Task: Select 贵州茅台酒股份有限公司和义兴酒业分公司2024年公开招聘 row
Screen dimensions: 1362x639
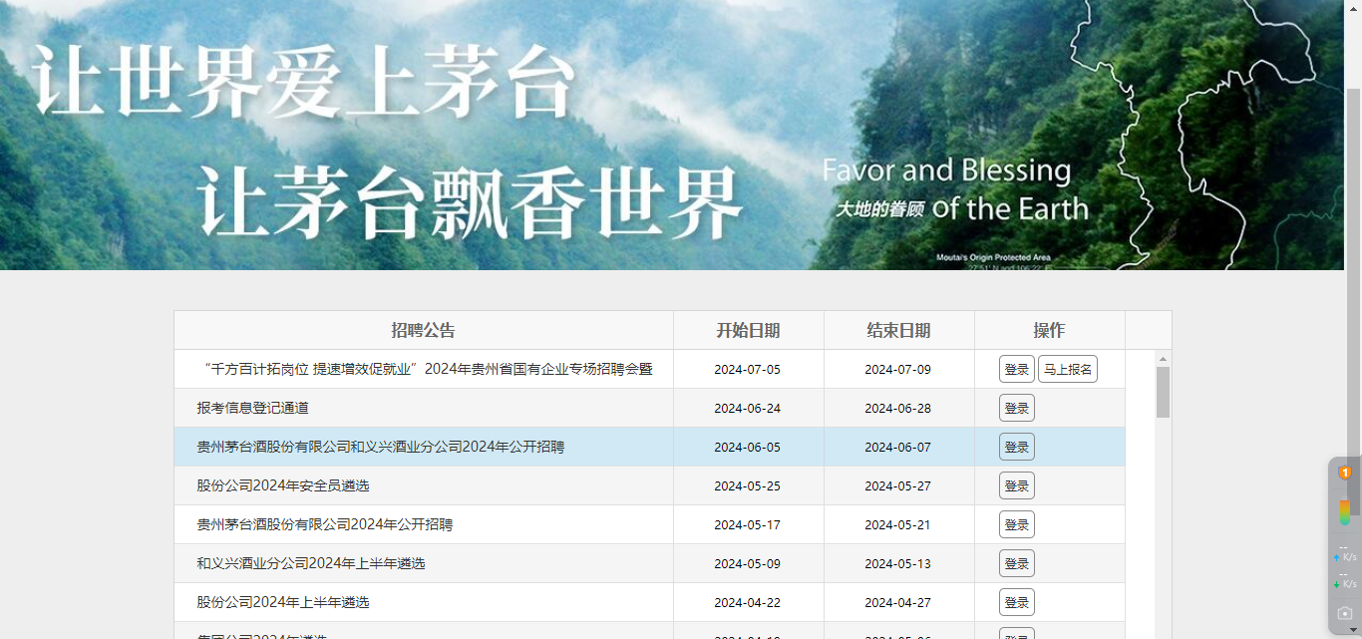Action: pyautogui.click(x=649, y=447)
